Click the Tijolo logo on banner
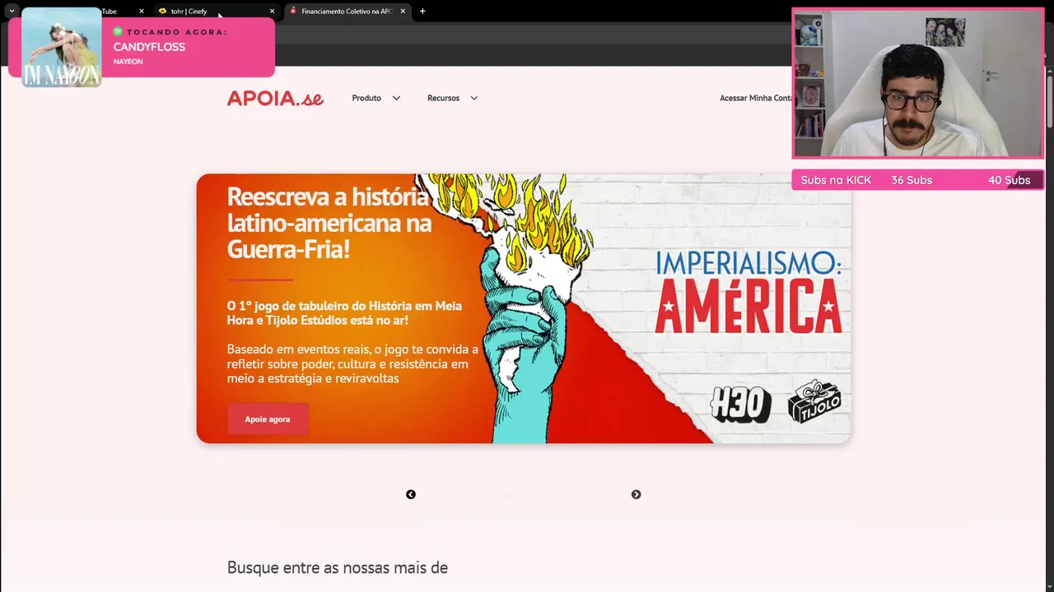 [814, 401]
